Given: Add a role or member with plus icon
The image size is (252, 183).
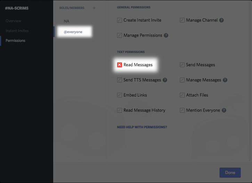Looking at the screenshot, I should click(x=94, y=8).
